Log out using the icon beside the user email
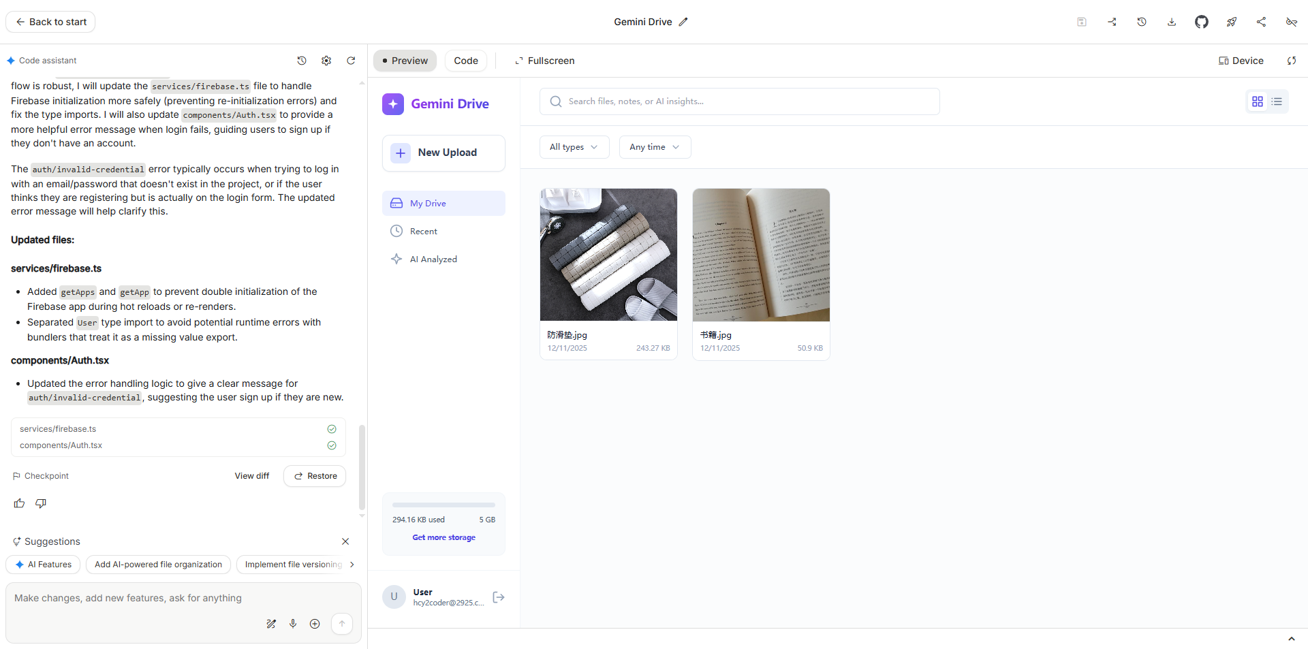The height and width of the screenshot is (649, 1308). click(499, 597)
